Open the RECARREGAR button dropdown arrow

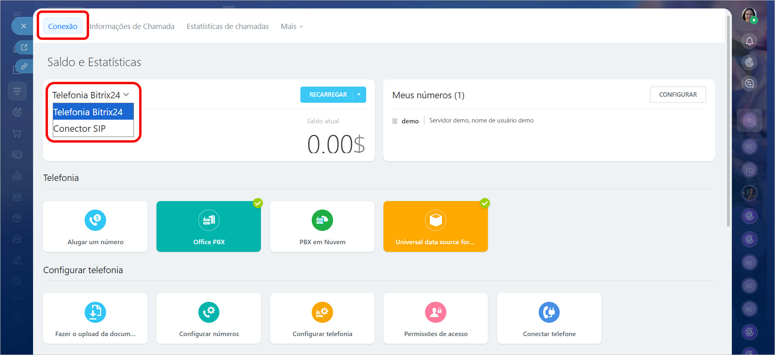point(359,95)
